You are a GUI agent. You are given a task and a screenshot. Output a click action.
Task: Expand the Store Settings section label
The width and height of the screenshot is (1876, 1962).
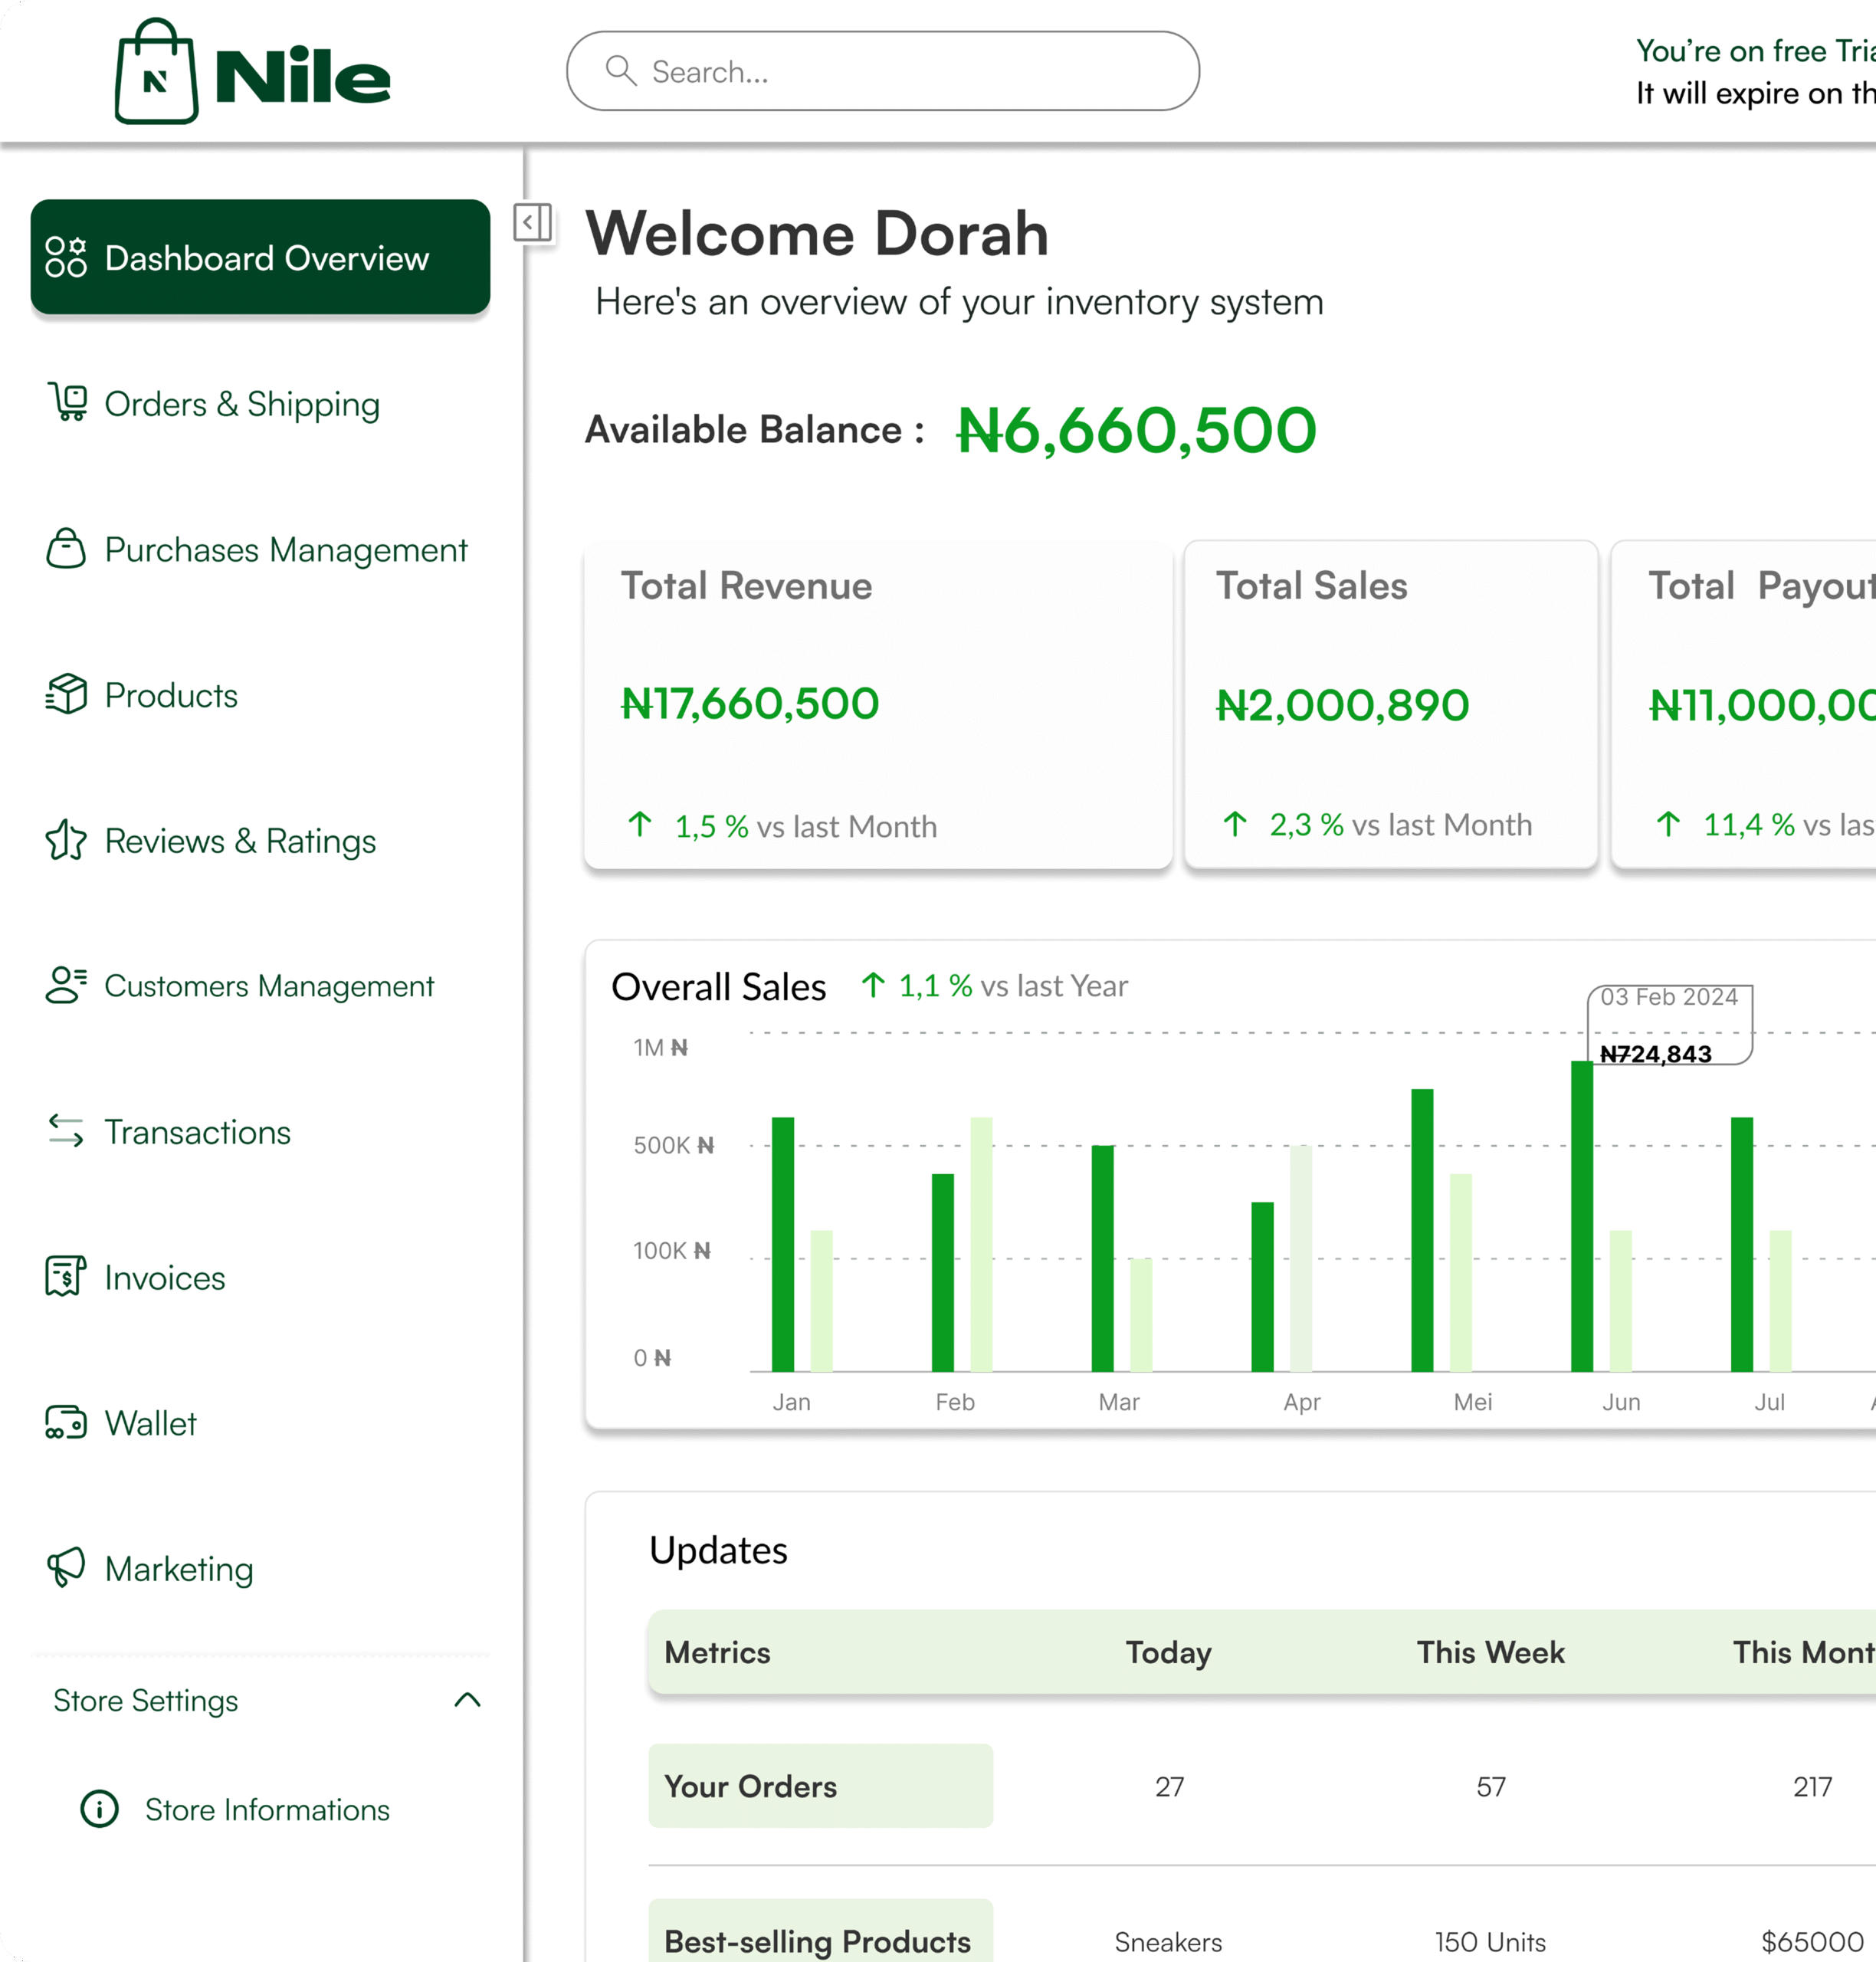(x=146, y=1700)
